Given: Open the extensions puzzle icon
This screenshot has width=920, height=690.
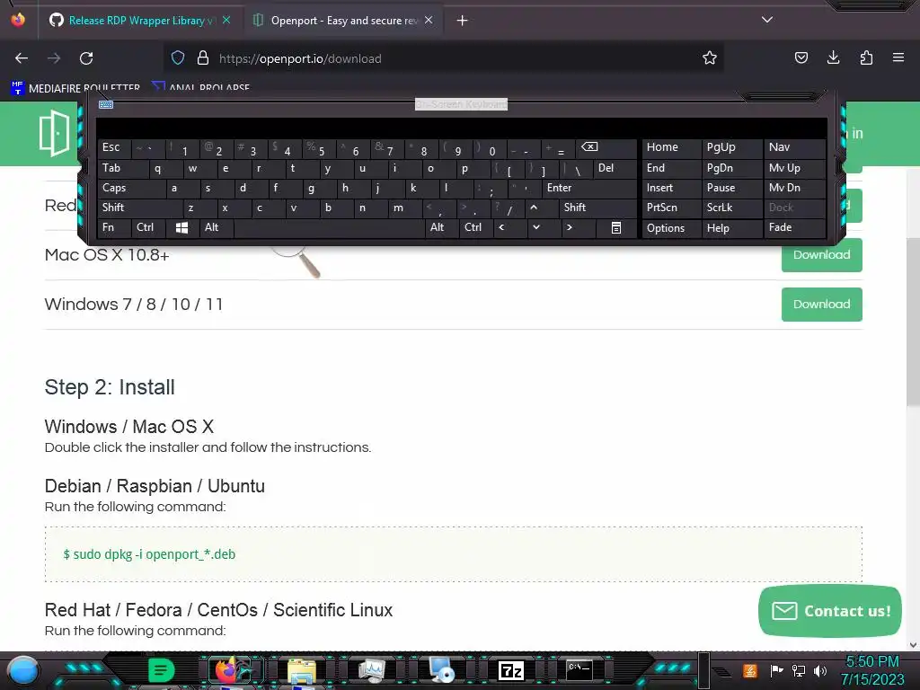Looking at the screenshot, I should (x=866, y=58).
